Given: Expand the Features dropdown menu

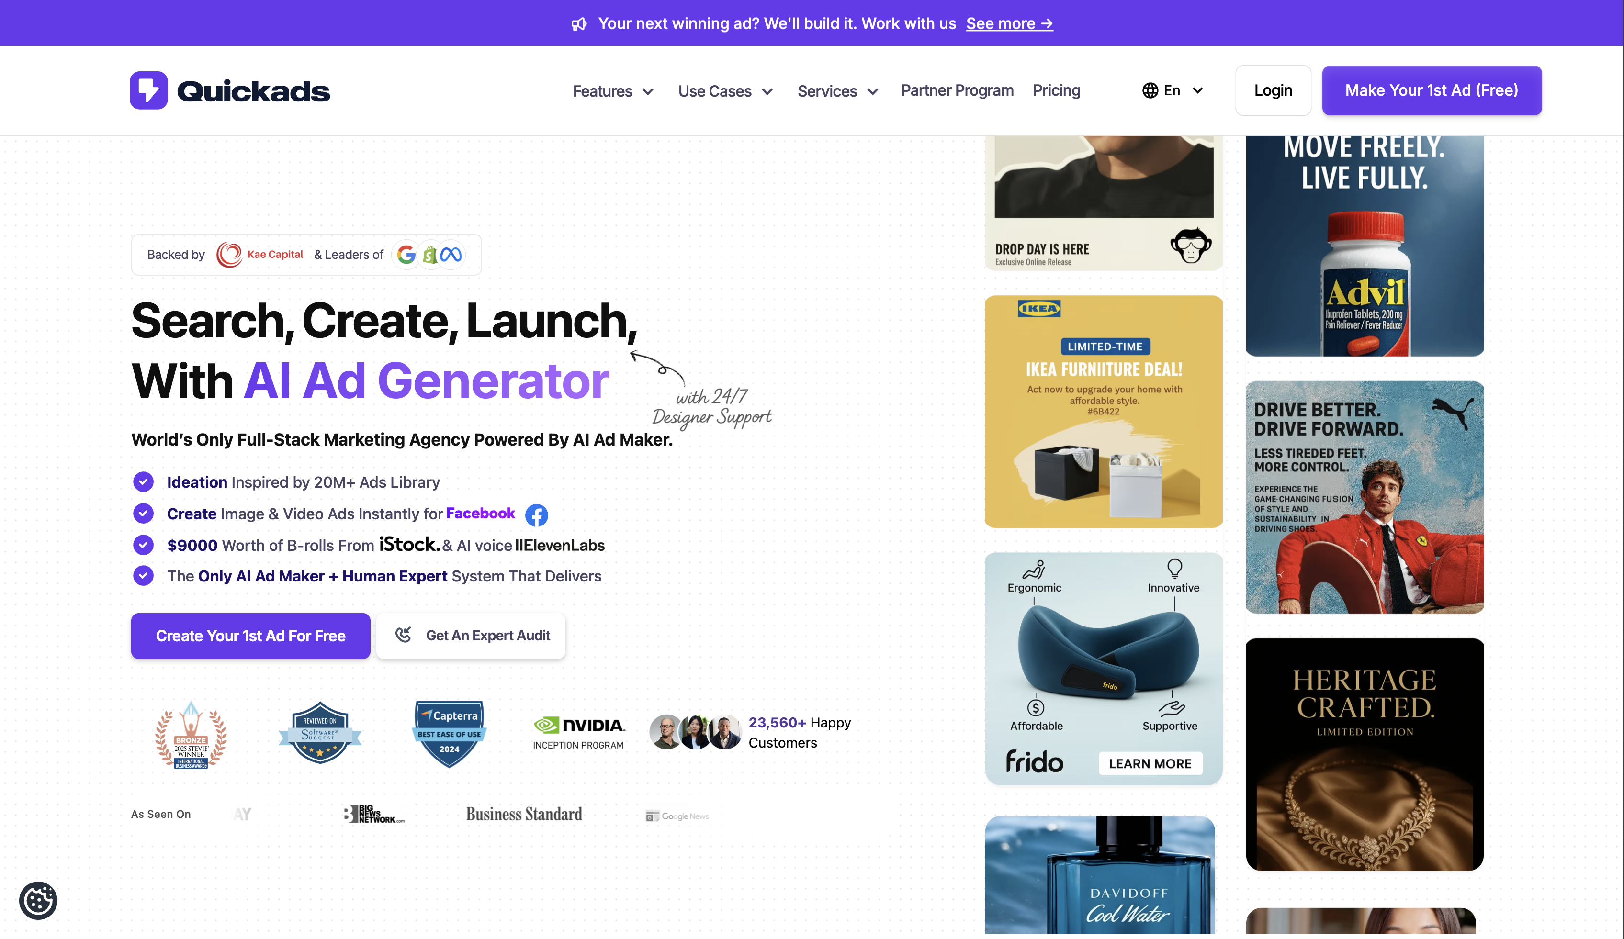Looking at the screenshot, I should (x=613, y=91).
